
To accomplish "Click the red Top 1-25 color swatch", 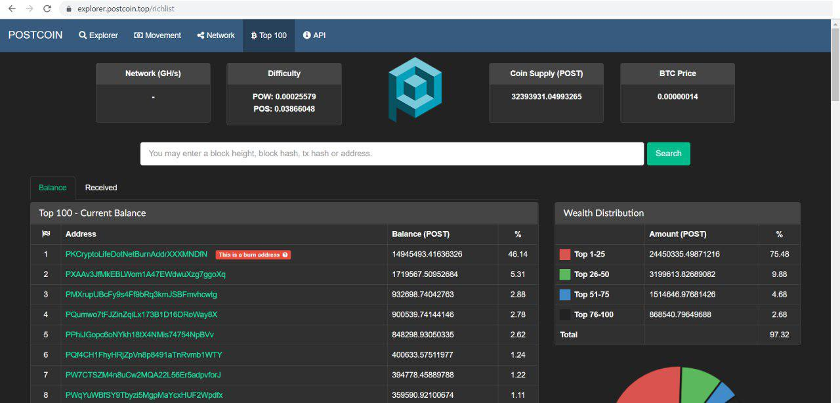I will 564,255.
